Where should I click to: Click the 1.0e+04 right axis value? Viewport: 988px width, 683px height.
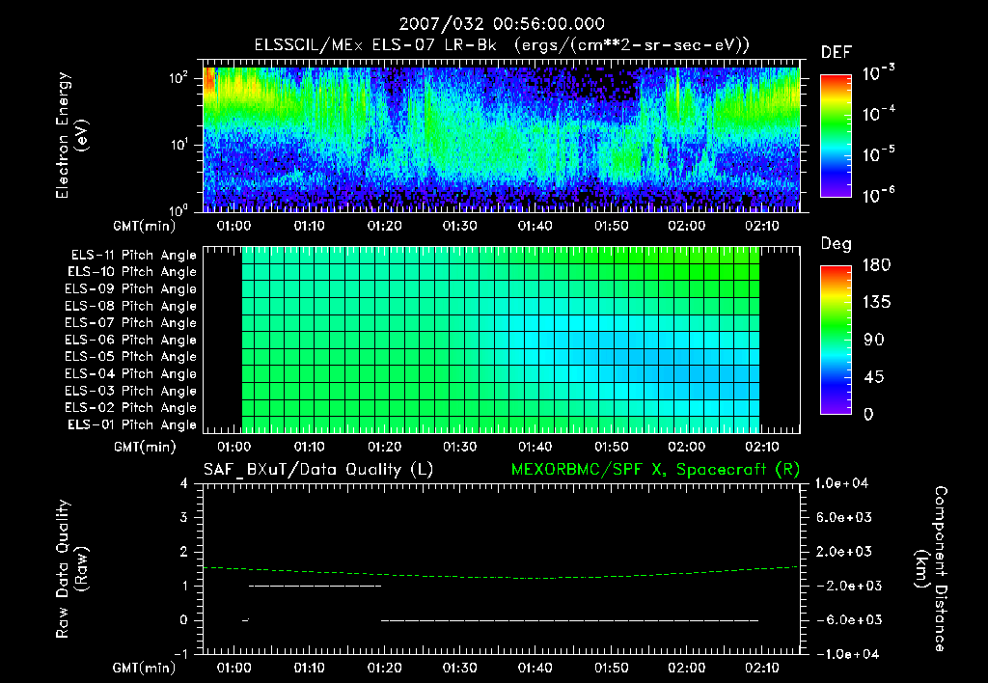[841, 483]
